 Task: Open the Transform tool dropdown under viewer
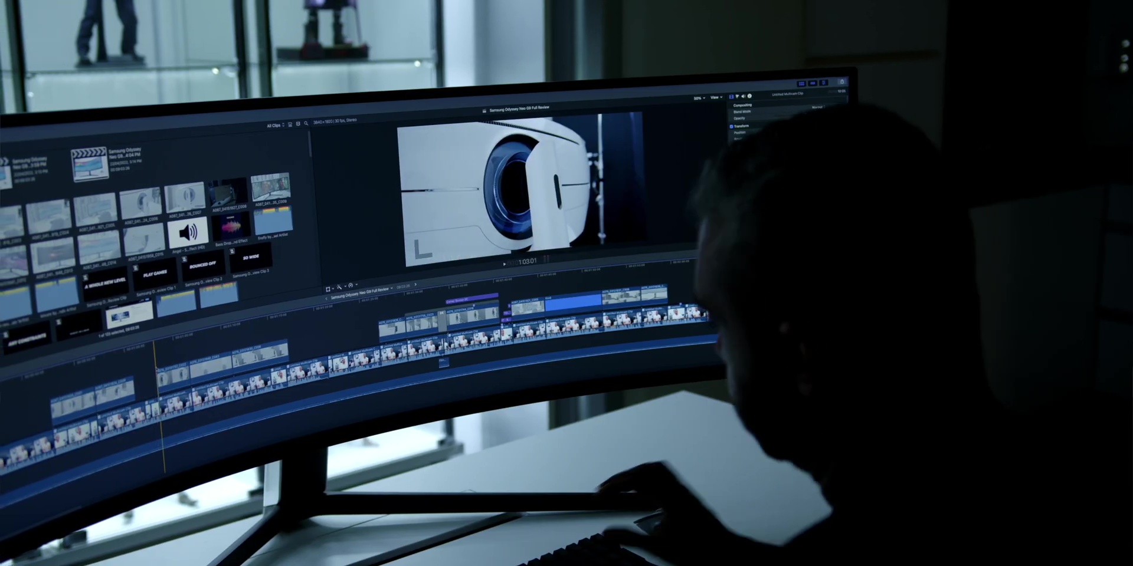(330, 289)
